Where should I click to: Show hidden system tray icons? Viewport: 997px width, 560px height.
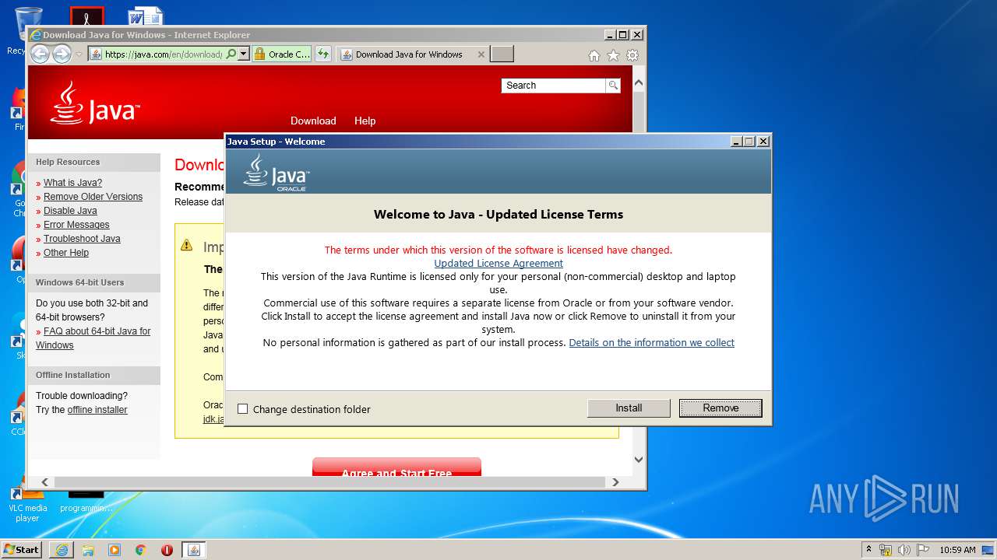[869, 550]
